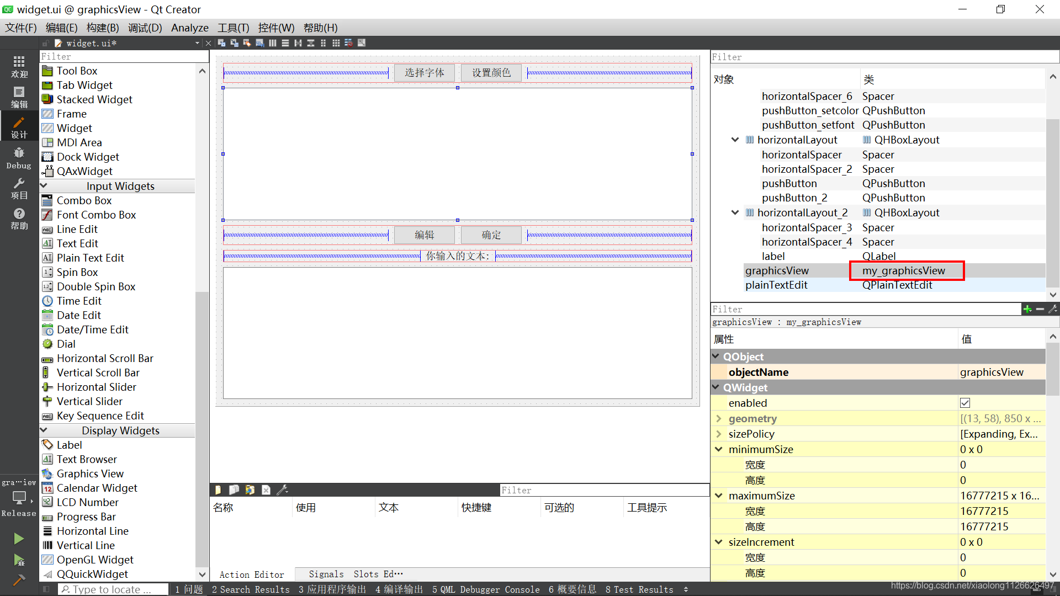Click the 设置颜色 color button
Viewport: 1060px width, 596px height.
coord(491,72)
